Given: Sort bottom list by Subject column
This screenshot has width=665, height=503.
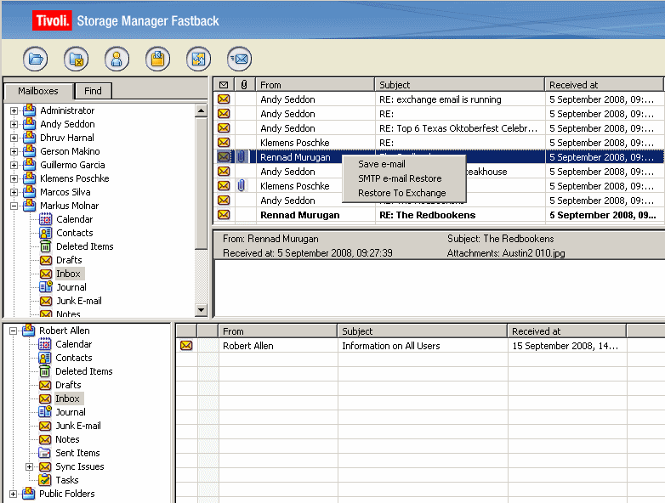Looking at the screenshot, I should tap(422, 331).
